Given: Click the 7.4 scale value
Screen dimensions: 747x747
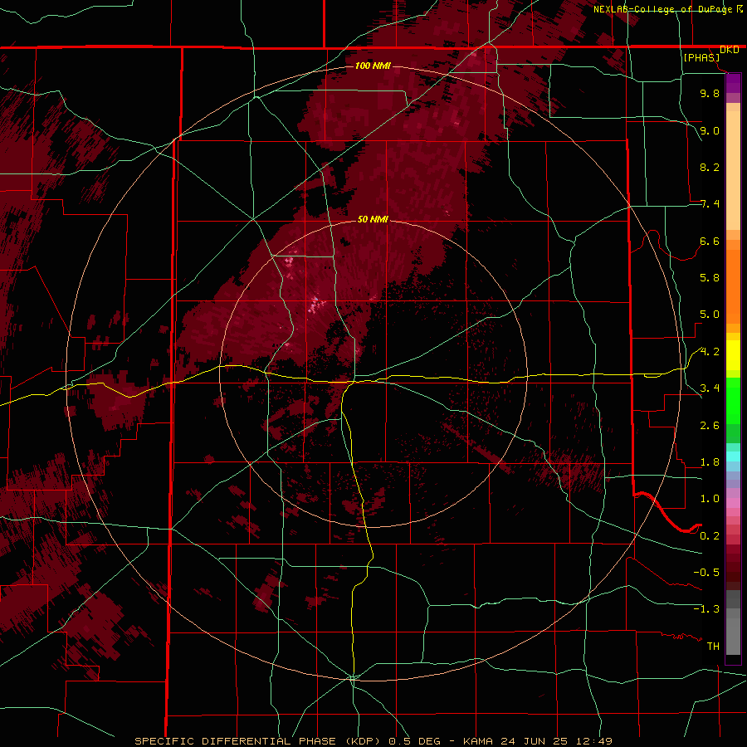Looking at the screenshot, I should pyautogui.click(x=710, y=204).
